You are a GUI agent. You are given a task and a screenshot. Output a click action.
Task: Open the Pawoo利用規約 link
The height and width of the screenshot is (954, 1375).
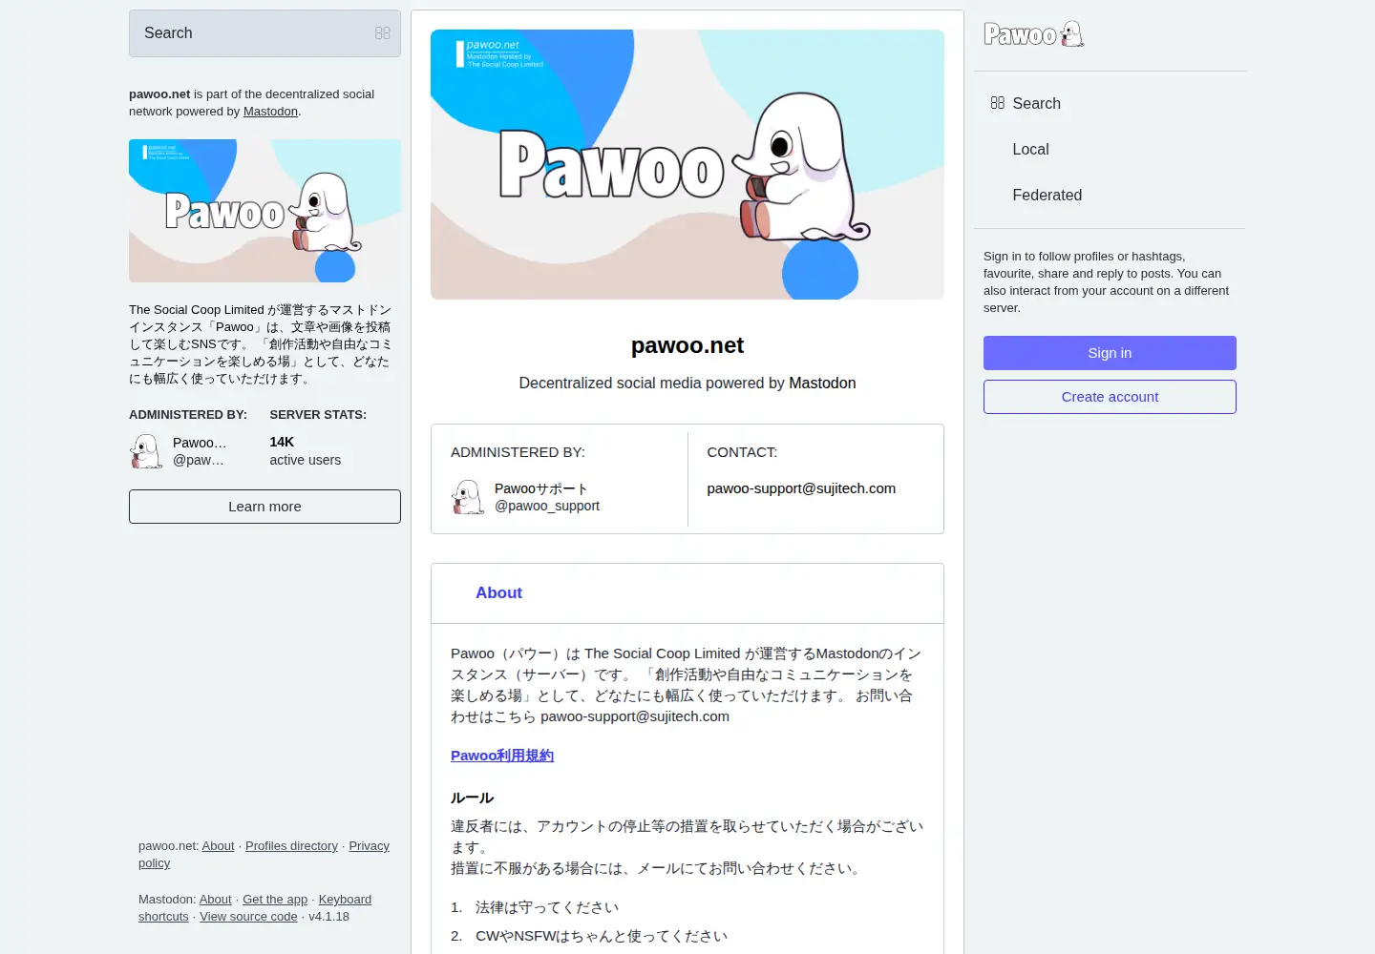502,756
